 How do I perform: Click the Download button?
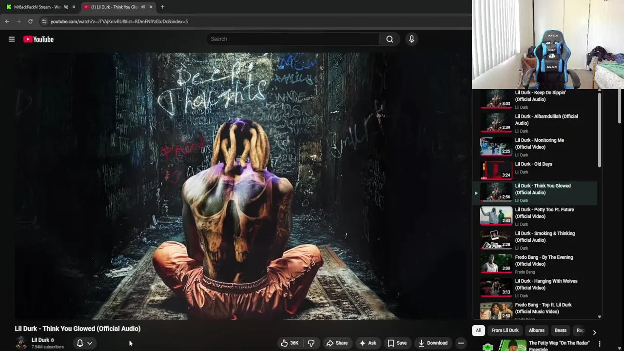(x=433, y=343)
